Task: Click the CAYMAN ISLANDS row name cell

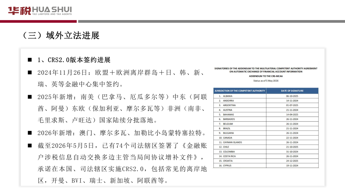Action: 240,142
